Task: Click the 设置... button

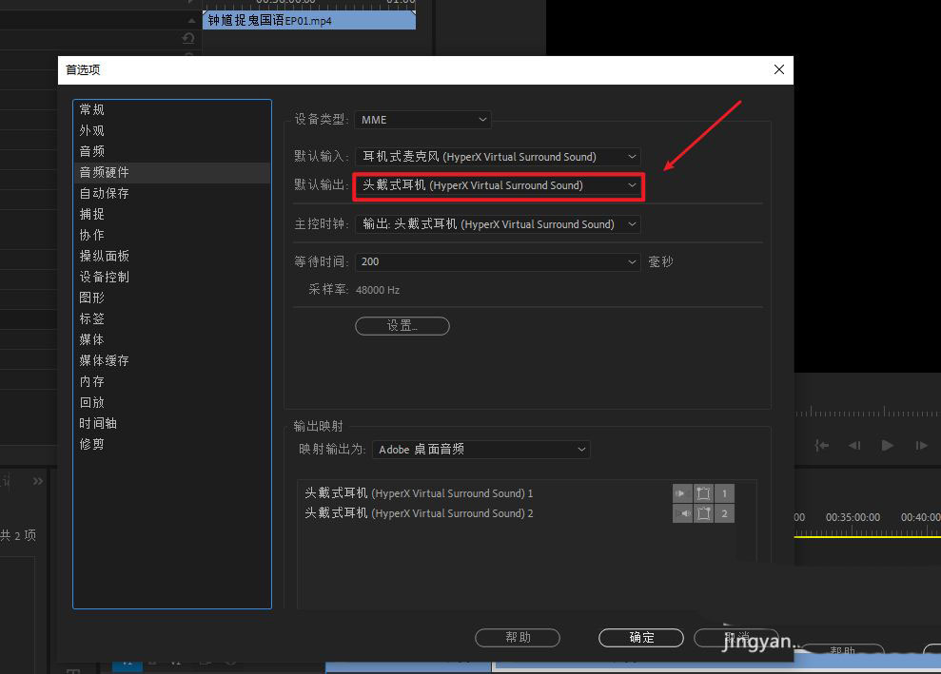Action: click(x=402, y=325)
